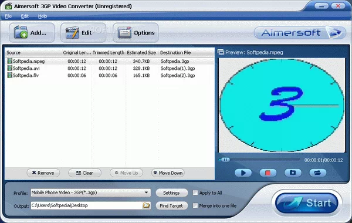Viewport: 352px width, 223px height.
Task: Click the app icon in the title bar
Action: 8,6
